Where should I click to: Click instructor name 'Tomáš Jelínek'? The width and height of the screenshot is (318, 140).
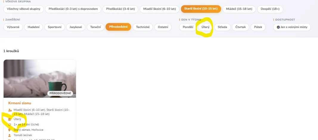click(x=23, y=135)
